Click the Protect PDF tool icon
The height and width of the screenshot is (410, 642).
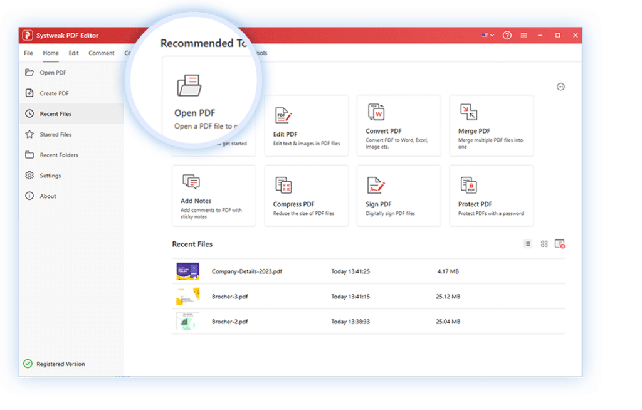(468, 185)
